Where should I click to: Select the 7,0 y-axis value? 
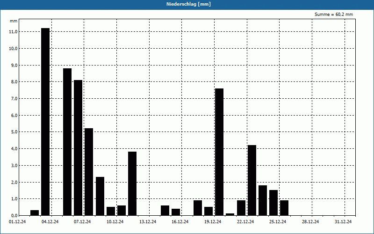pos(14,99)
